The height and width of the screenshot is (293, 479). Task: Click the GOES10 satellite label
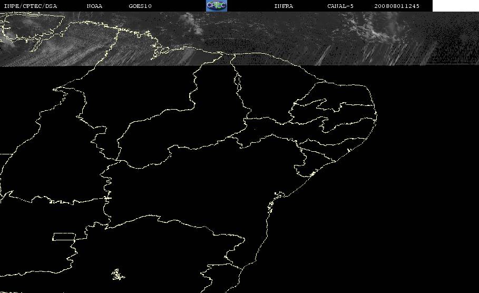[x=140, y=6]
